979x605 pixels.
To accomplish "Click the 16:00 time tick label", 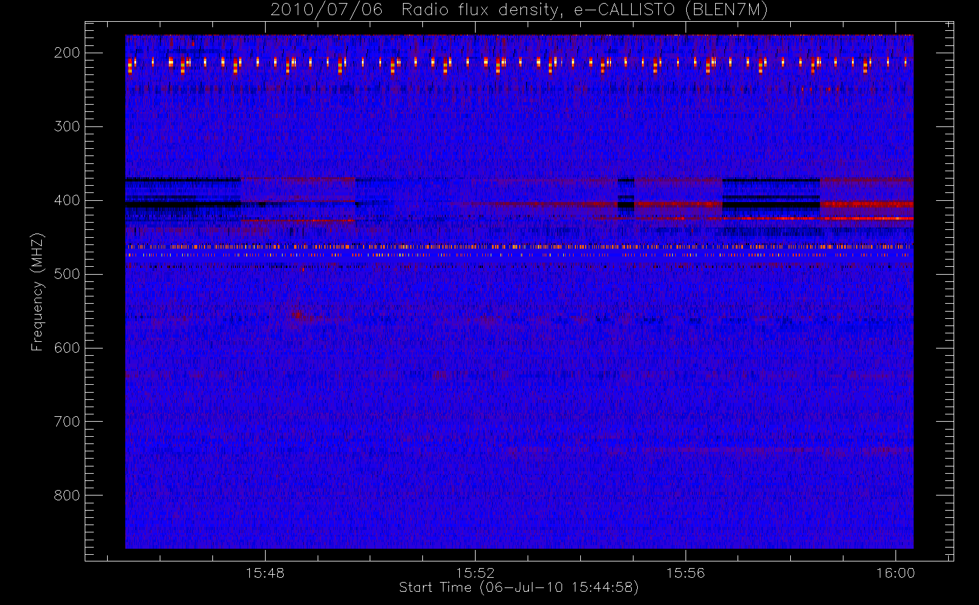I will click(x=896, y=573).
